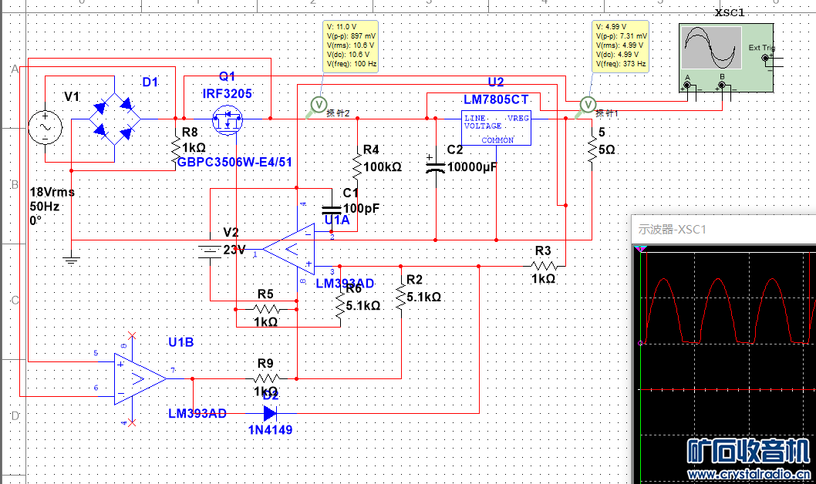Click the D1 bridge rectifier symbol
The image size is (816, 484).
coord(115,119)
